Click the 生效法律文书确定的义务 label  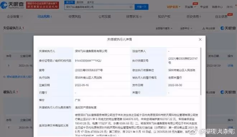pyautogui.click(x=54, y=125)
